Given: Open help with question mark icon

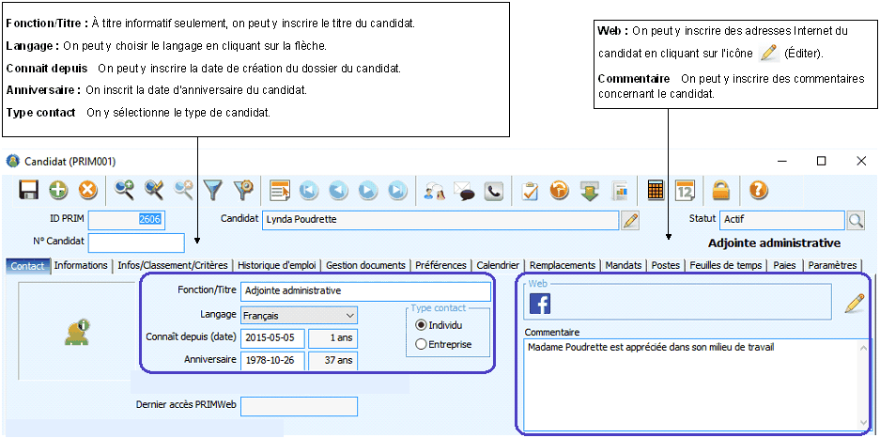Looking at the screenshot, I should 758,191.
